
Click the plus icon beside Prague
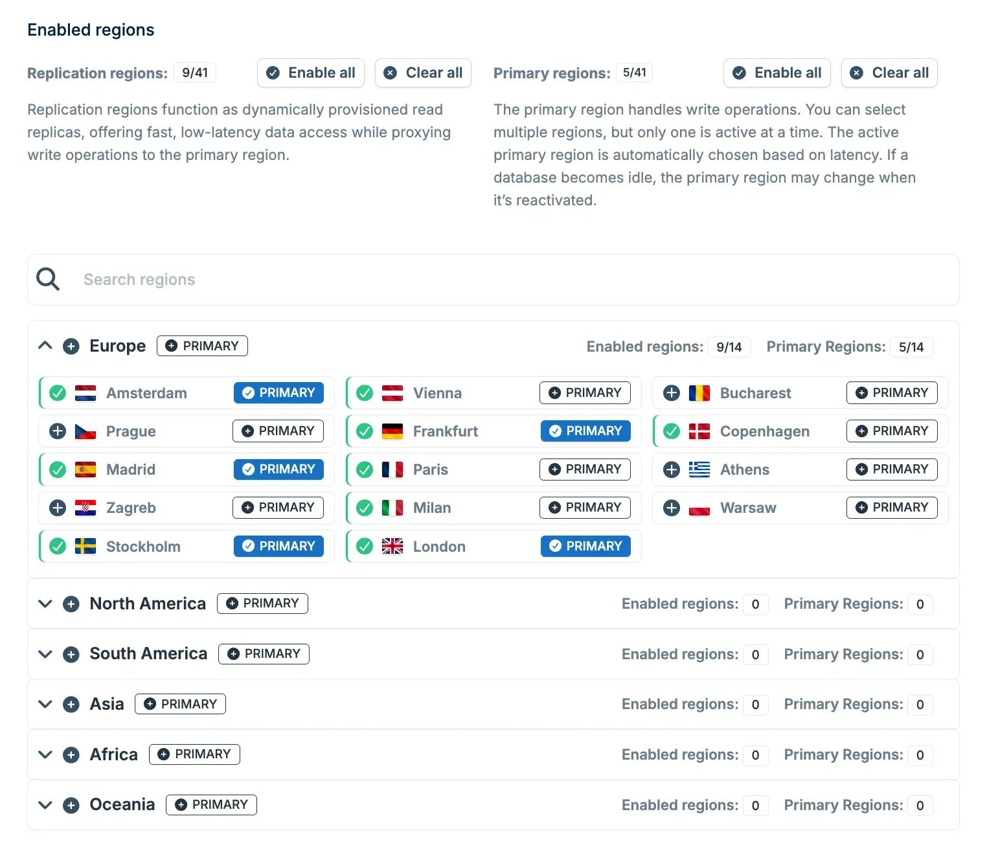58,431
